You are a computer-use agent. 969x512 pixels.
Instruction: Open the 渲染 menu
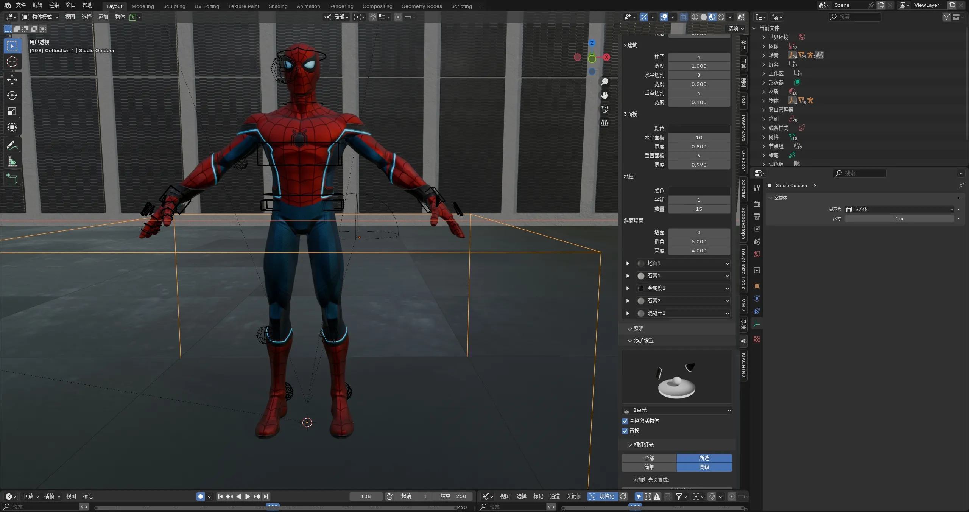click(54, 5)
